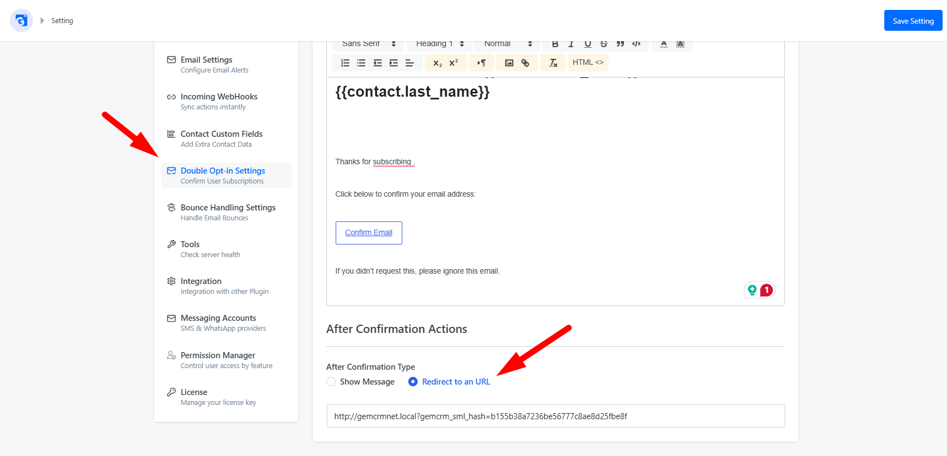Open the text color picker
The width and height of the screenshot is (947, 456).
click(x=664, y=44)
